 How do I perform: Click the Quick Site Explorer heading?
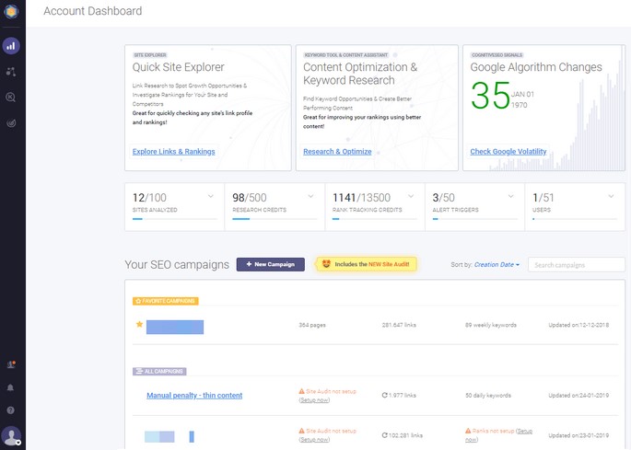(x=179, y=67)
